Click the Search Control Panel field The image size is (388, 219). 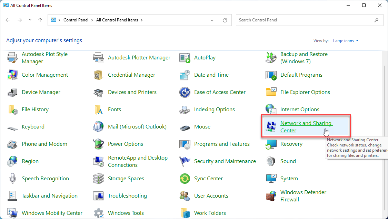[309, 20]
